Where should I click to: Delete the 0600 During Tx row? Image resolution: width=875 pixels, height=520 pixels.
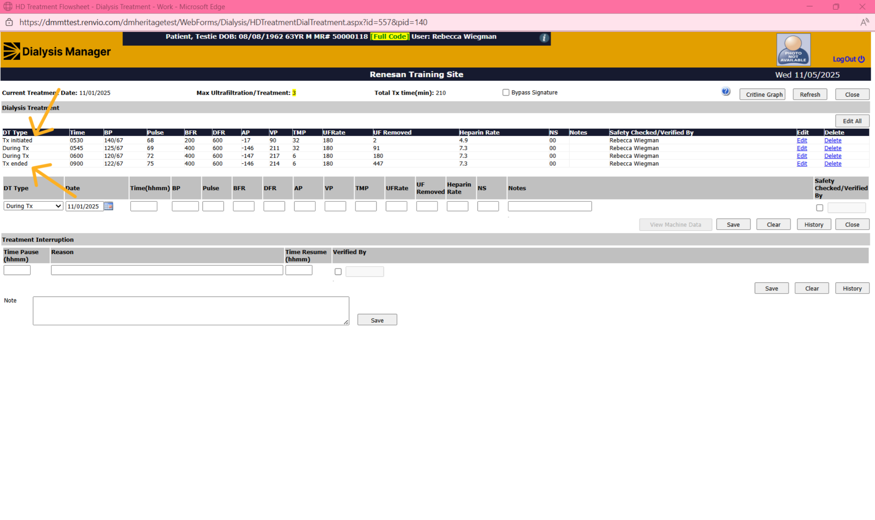[833, 156]
